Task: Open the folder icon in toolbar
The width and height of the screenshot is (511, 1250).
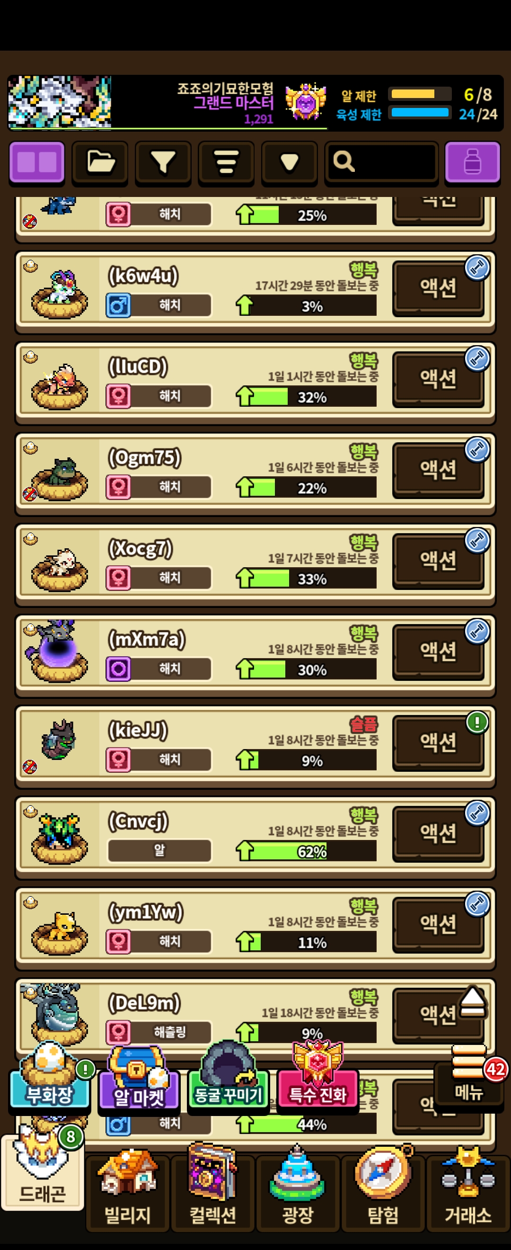Action: tap(100, 163)
